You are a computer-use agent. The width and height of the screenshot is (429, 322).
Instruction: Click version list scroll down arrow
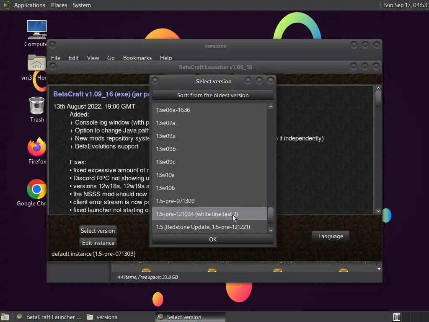pos(271,230)
